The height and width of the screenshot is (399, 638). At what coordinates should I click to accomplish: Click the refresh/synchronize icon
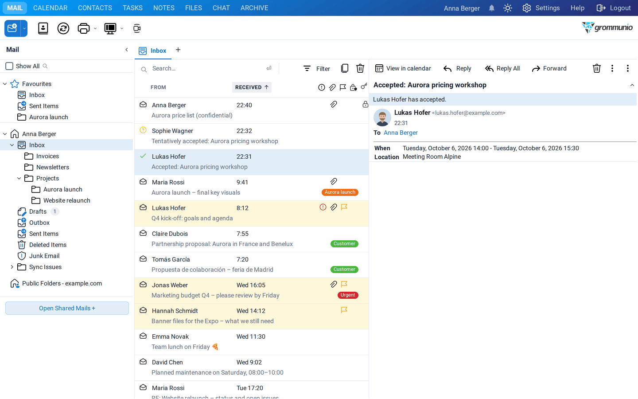click(63, 28)
